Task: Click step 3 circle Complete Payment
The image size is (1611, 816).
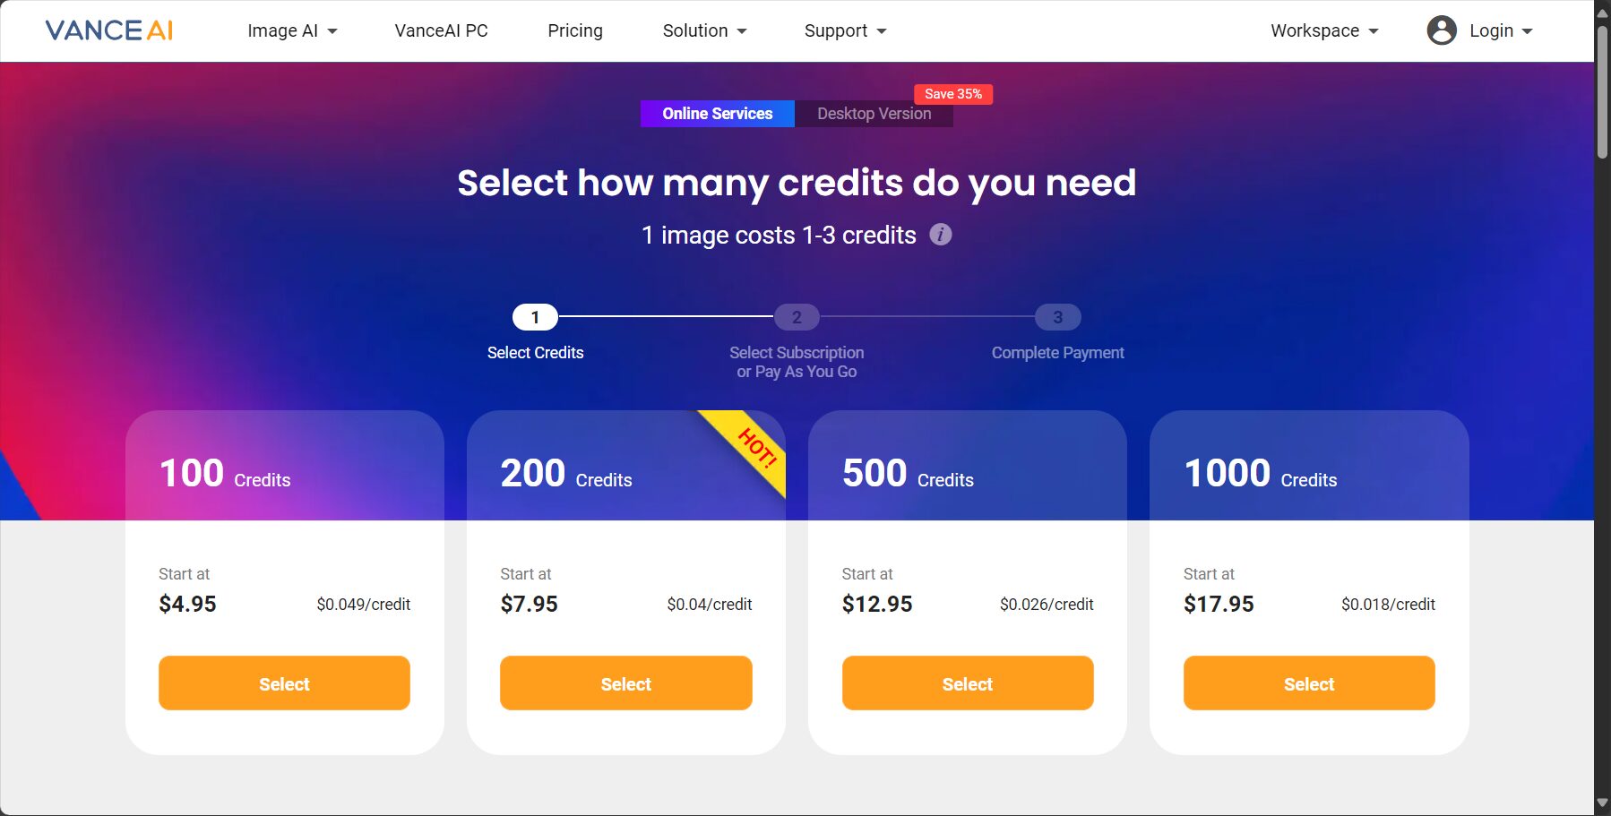Action: coord(1057,317)
